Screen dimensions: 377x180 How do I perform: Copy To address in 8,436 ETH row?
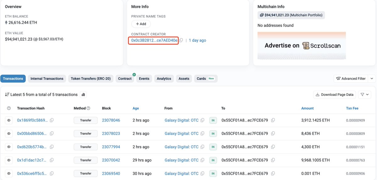[x=273, y=134]
